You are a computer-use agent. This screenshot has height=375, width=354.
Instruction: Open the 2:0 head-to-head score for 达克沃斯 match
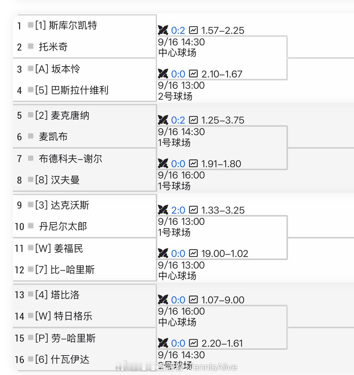point(178,210)
